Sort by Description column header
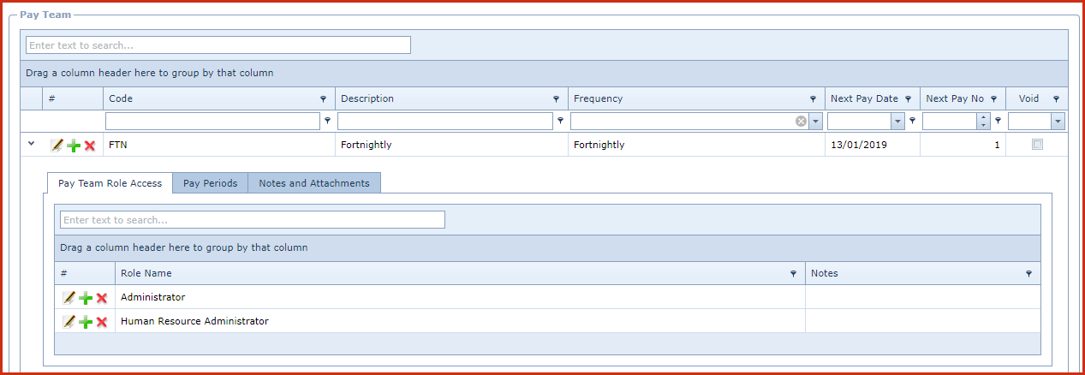Image resolution: width=1085 pixels, height=375 pixels. [367, 98]
